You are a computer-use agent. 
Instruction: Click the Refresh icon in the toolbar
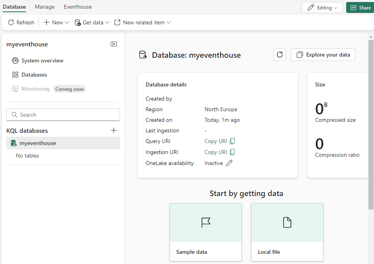(x=11, y=22)
